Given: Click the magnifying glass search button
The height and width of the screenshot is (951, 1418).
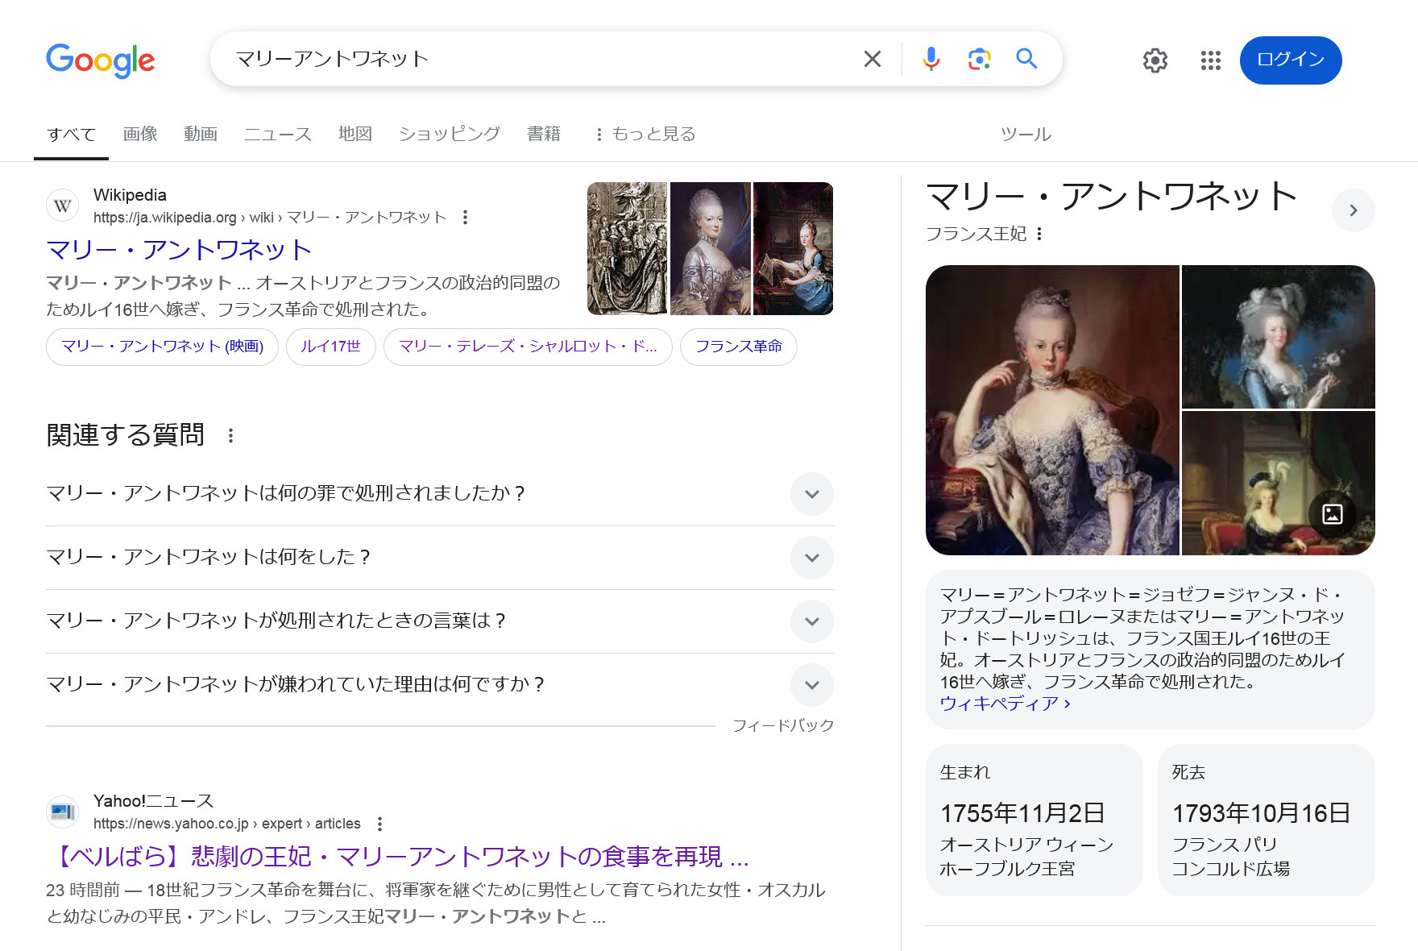Looking at the screenshot, I should point(1026,59).
